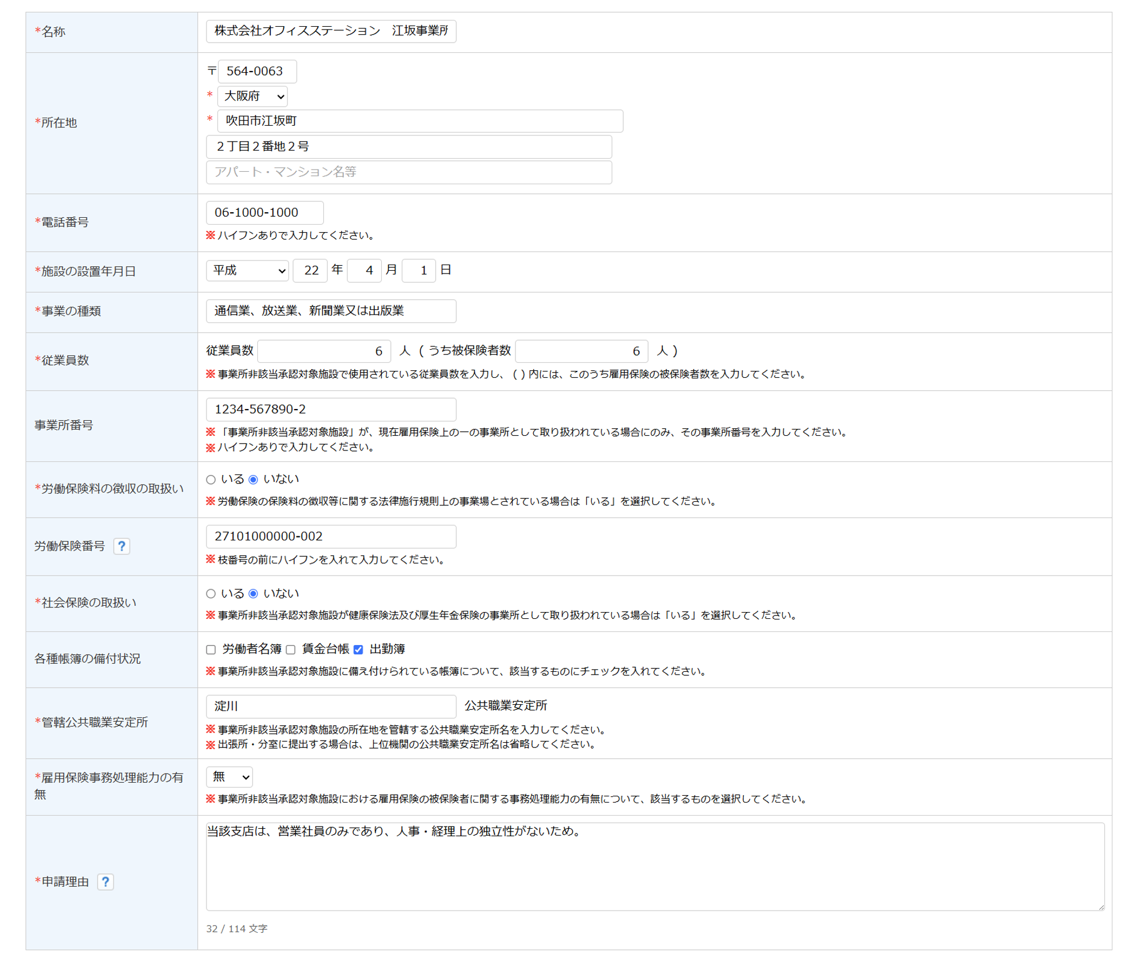Screen dimensions: 1138x959
Task: Click the 名称 company name field
Action: (x=331, y=31)
